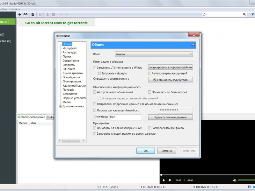
Task: Select Устройства in settings tree
Action: pyautogui.click(x=70, y=94)
